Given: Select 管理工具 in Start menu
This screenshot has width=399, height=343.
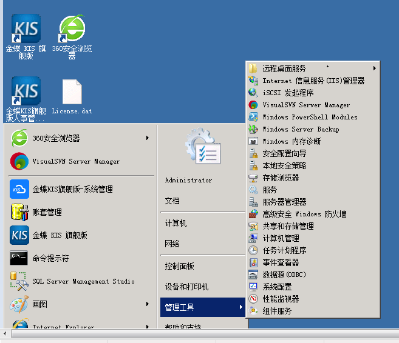Looking at the screenshot, I should click(203, 307).
